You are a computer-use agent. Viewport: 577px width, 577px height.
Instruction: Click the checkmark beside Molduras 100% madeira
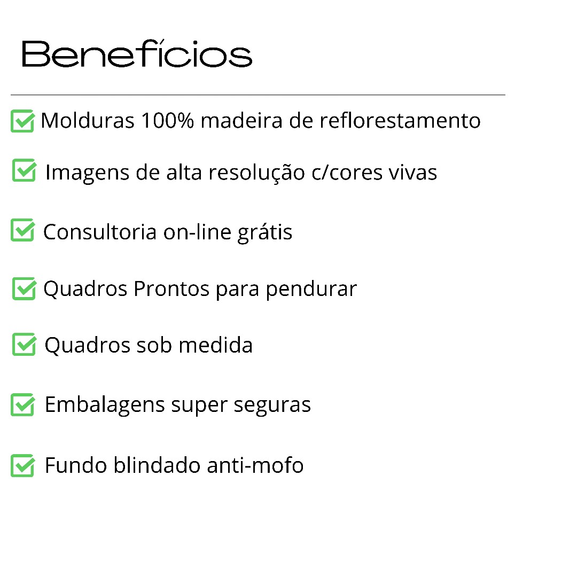(x=22, y=121)
